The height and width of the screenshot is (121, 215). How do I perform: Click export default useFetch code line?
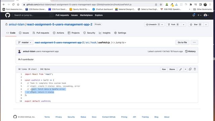point(38,101)
